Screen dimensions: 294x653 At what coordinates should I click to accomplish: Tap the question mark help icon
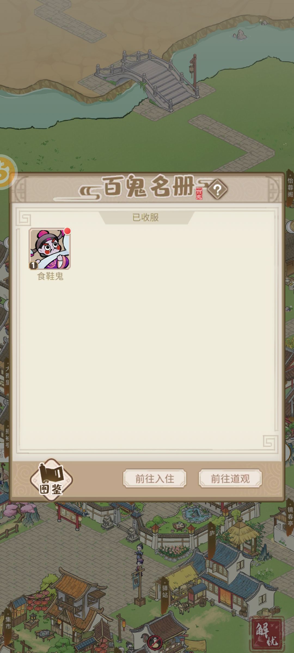click(218, 190)
